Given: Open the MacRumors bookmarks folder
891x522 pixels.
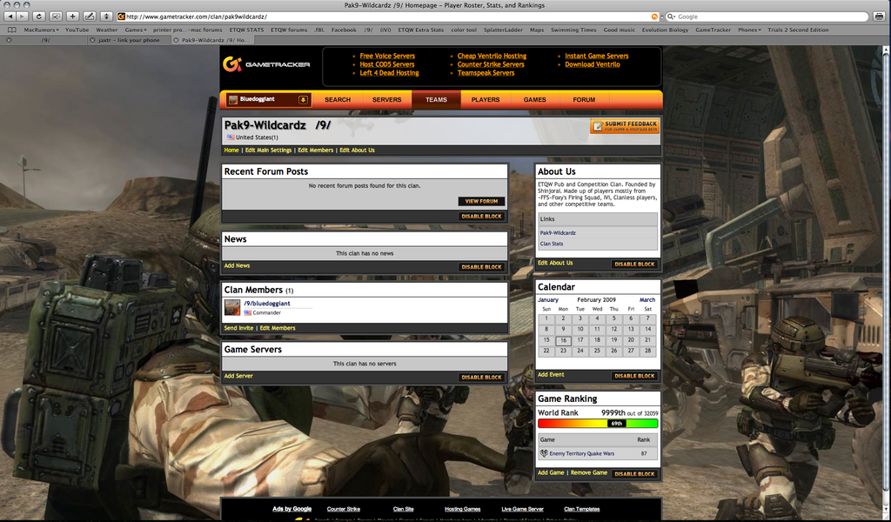Looking at the screenshot, I should point(41,30).
